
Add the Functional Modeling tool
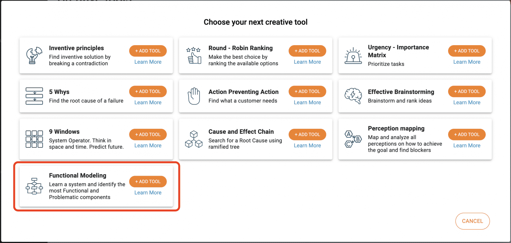pos(148,181)
